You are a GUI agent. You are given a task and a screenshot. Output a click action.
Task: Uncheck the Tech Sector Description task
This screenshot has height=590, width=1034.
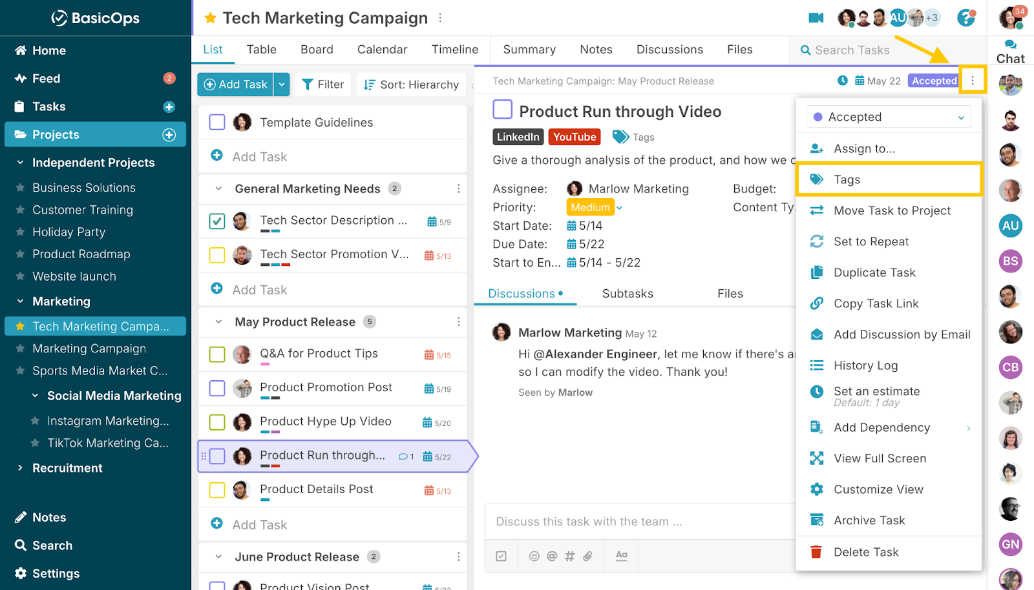pyautogui.click(x=217, y=221)
